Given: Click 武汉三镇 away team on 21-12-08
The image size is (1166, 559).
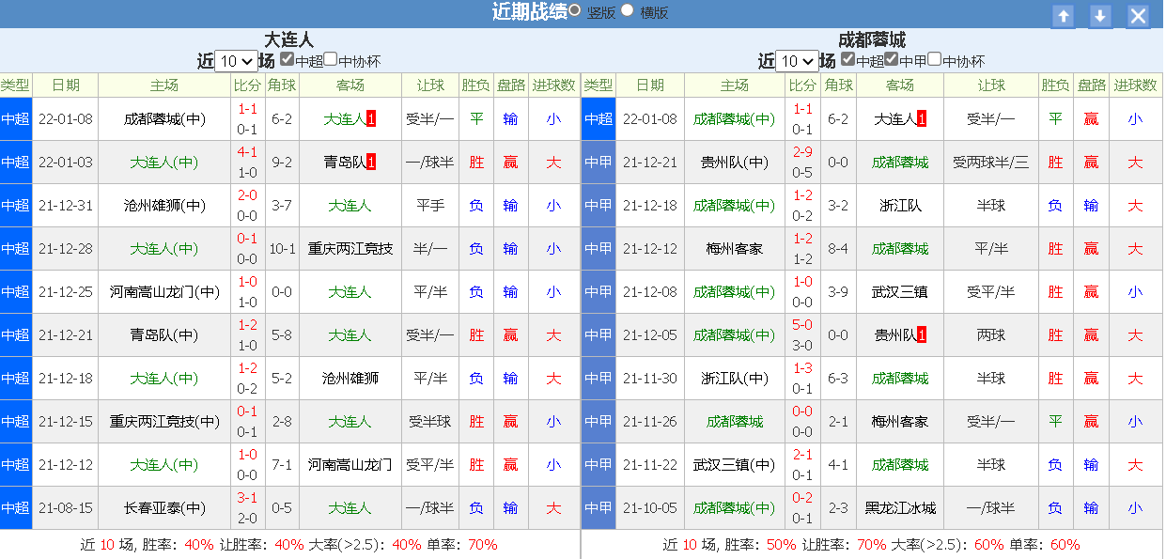Looking at the screenshot, I should 899,292.
